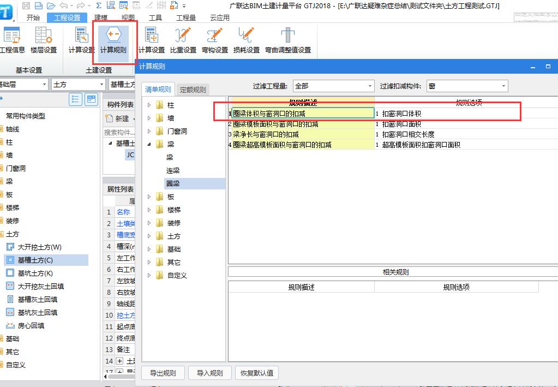Open the 云应用 ribbon tab
This screenshot has width=558, height=387.
point(220,17)
